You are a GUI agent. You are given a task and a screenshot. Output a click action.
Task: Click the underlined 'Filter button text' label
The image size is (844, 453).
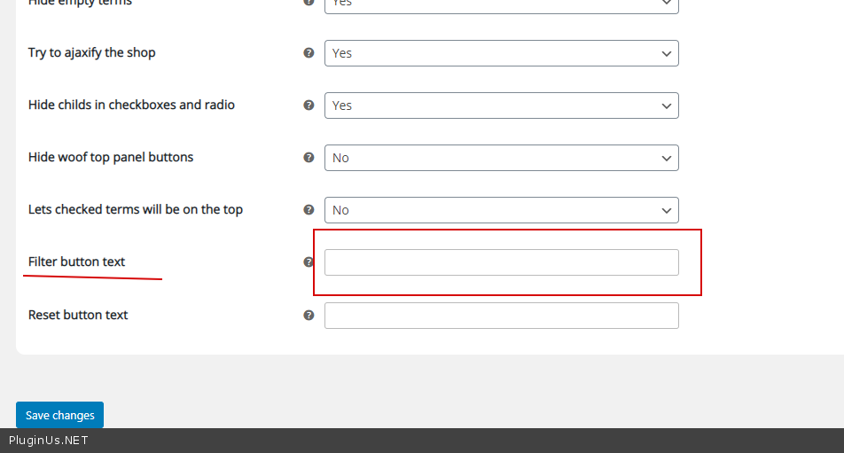(77, 262)
